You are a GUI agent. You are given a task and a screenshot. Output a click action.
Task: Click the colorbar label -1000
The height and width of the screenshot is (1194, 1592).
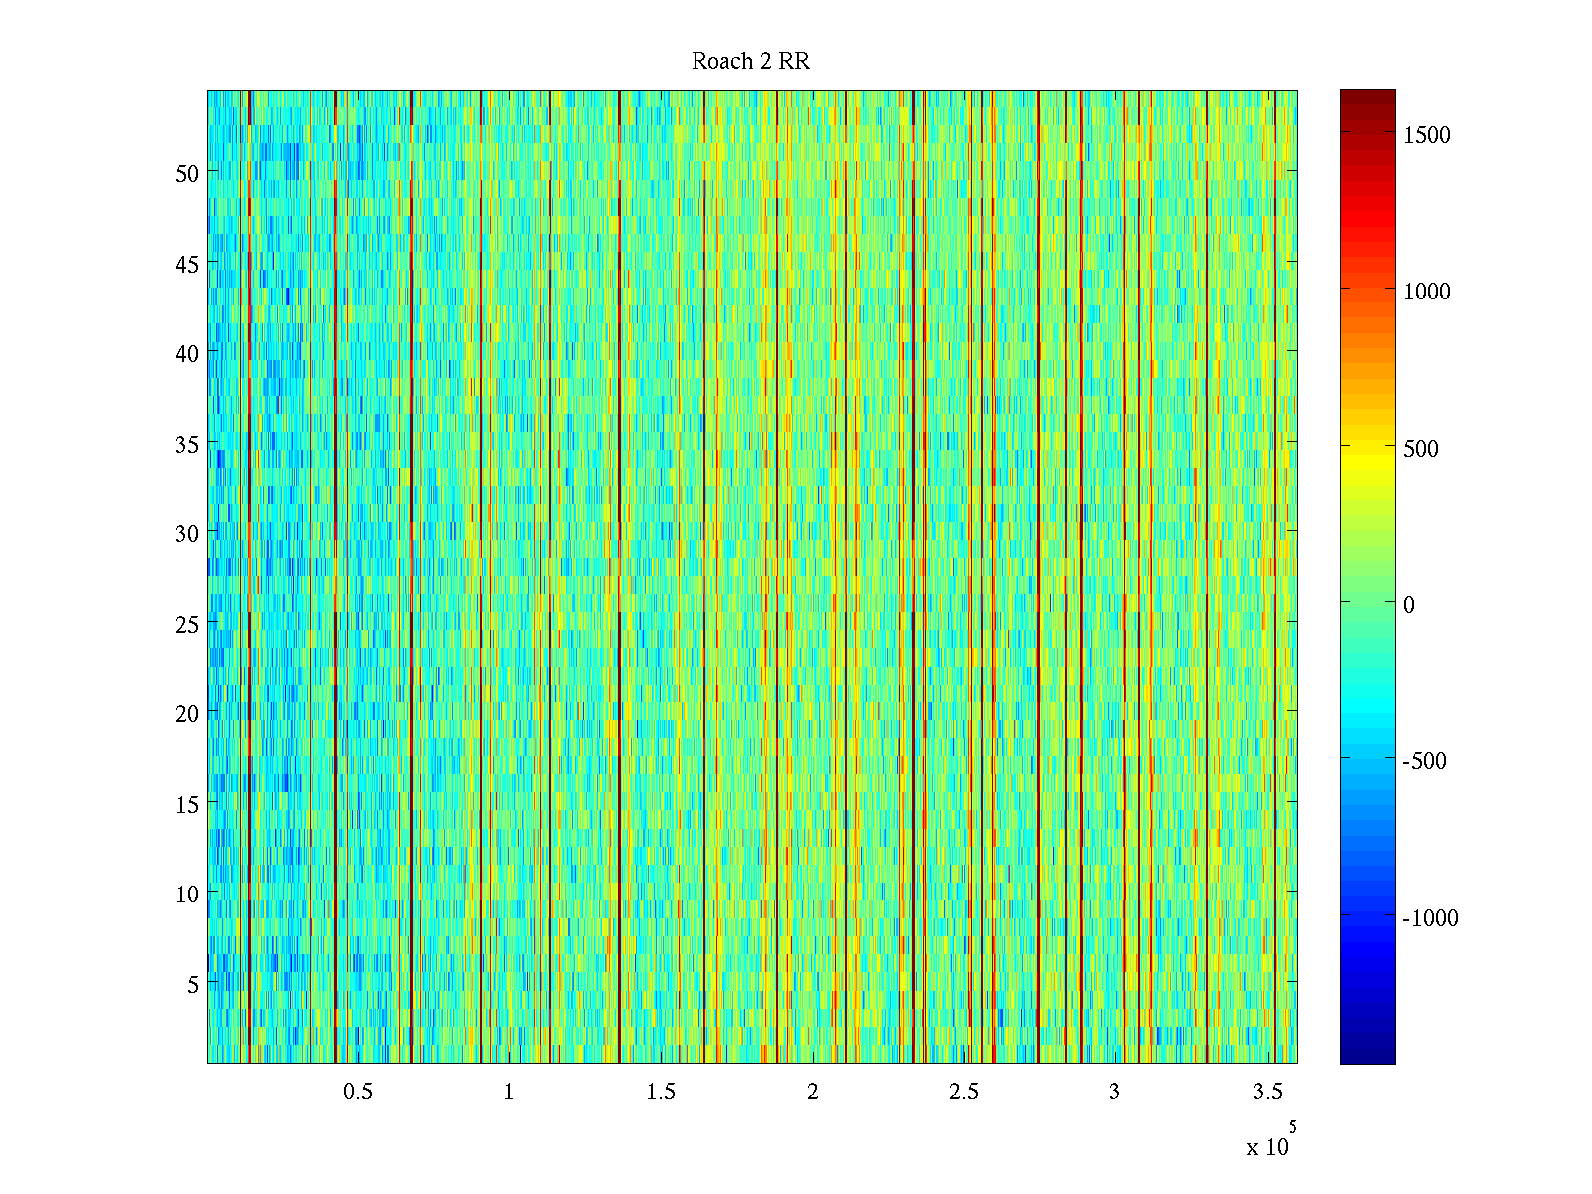[1430, 918]
